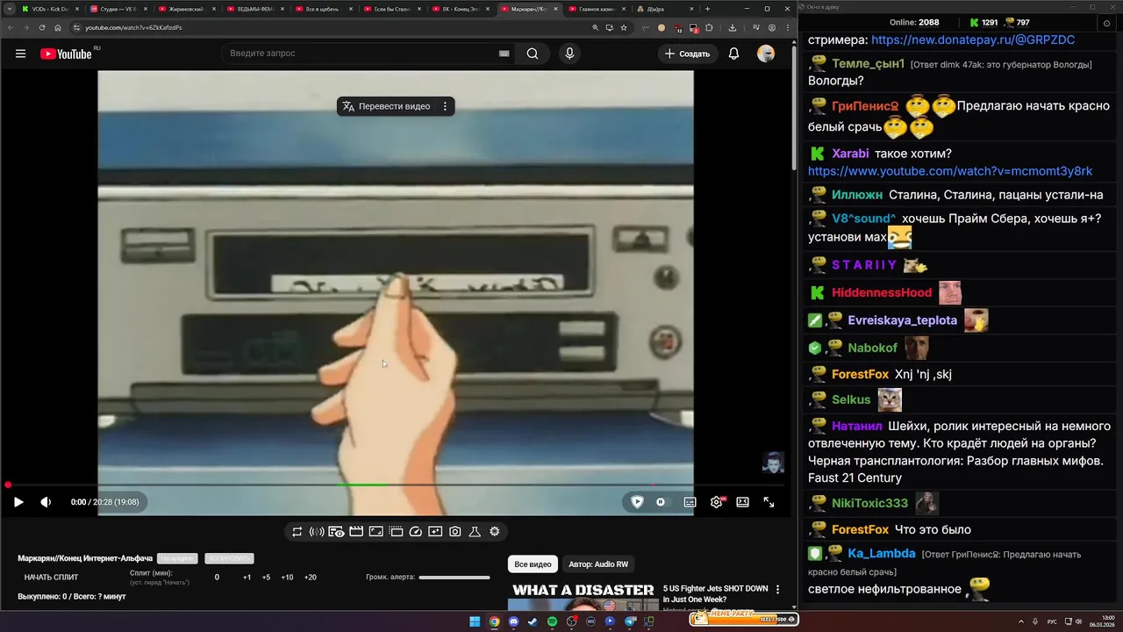Toggle cinema mode clapperboard icon
Screen dimensions: 1123x632
pyautogui.click(x=356, y=532)
